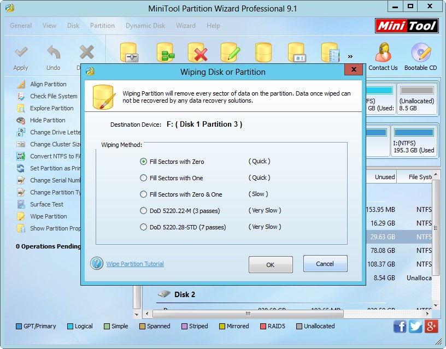
Task: Click the green pencil disk toolbar icon
Action: coord(230,53)
